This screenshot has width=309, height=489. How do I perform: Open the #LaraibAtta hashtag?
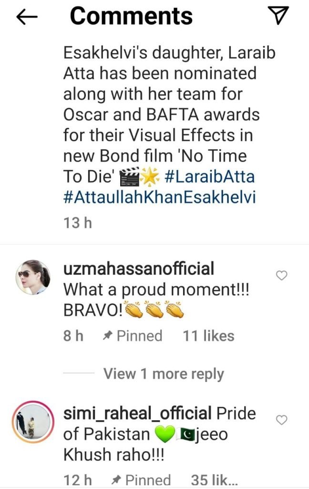[209, 177]
